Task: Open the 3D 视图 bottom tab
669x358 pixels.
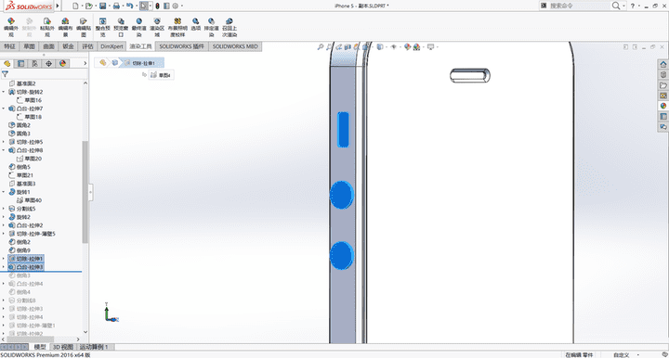Action: pyautogui.click(x=63, y=347)
